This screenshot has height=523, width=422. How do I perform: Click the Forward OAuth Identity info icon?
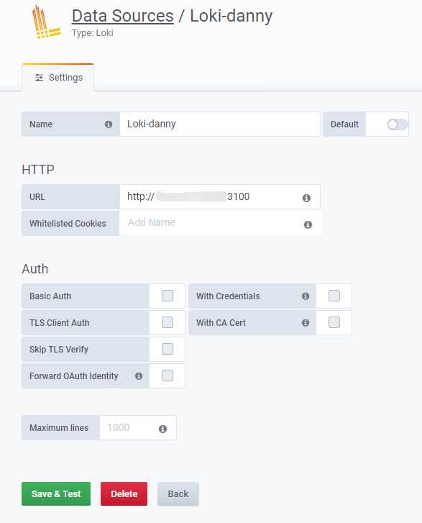click(139, 376)
